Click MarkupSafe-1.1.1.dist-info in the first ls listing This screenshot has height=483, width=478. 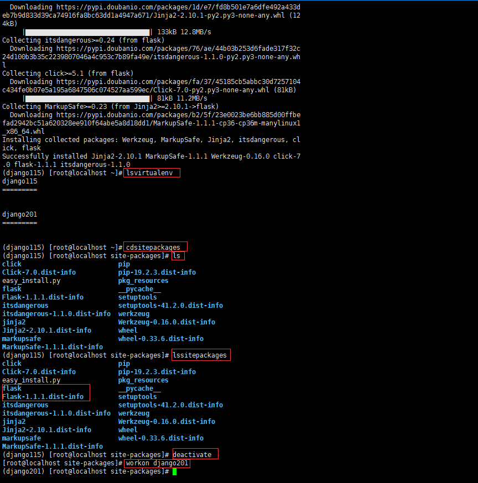tap(53, 347)
